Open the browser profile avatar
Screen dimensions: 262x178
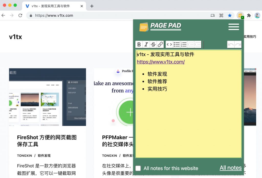[257, 16]
